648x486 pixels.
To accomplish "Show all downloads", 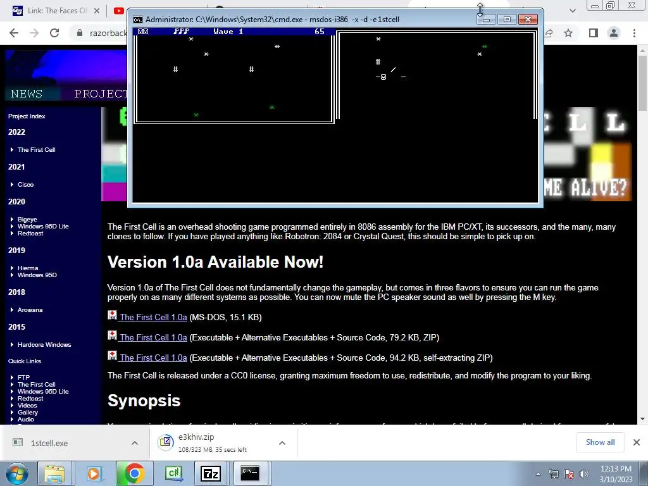I will coord(600,442).
